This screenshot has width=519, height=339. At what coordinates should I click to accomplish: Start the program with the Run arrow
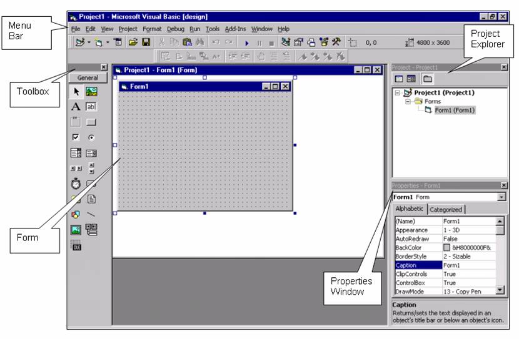point(246,43)
